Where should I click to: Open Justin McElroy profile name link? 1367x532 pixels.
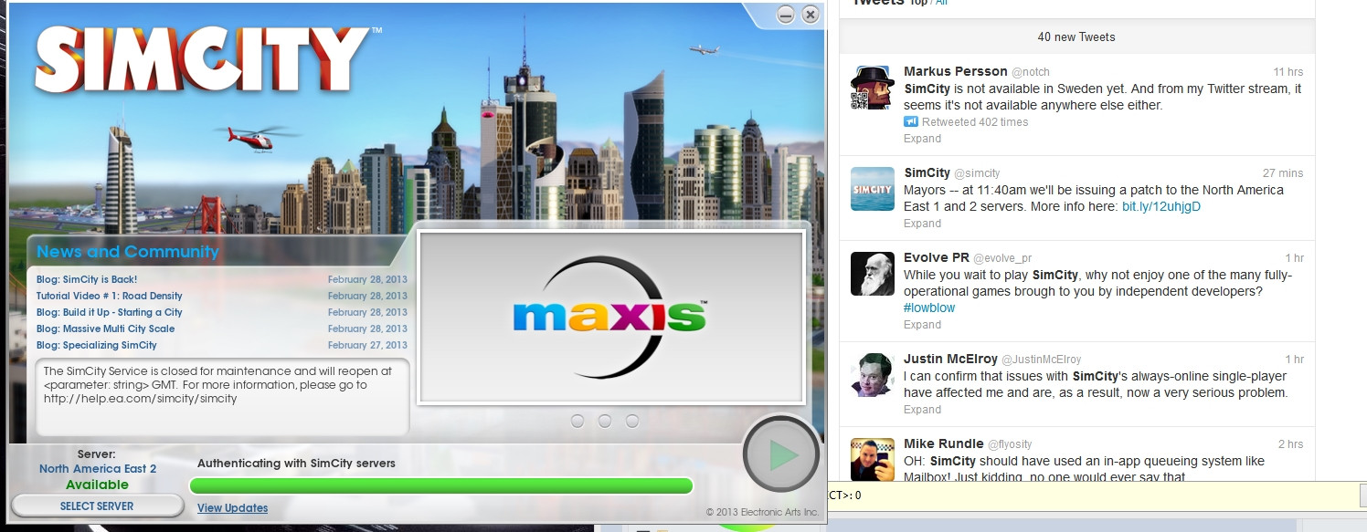950,360
